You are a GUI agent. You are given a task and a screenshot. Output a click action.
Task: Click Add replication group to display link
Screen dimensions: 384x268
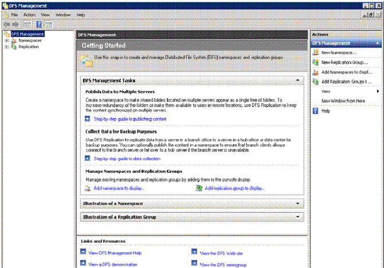[x=234, y=188]
